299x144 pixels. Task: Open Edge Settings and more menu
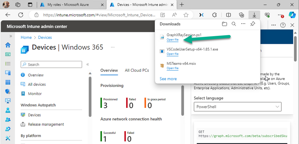[280, 15]
